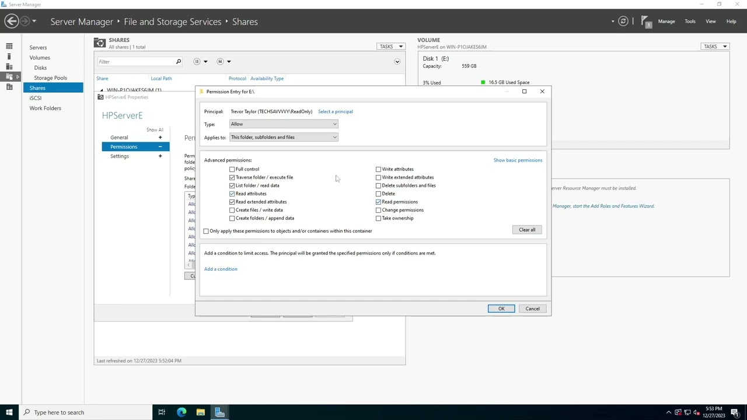Collapse the Shares filter area chevron
This screenshot has width=747, height=420.
click(397, 61)
